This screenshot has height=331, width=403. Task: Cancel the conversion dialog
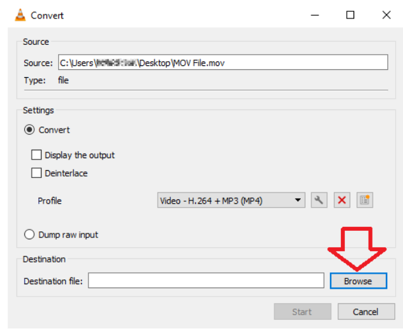pyautogui.click(x=365, y=311)
